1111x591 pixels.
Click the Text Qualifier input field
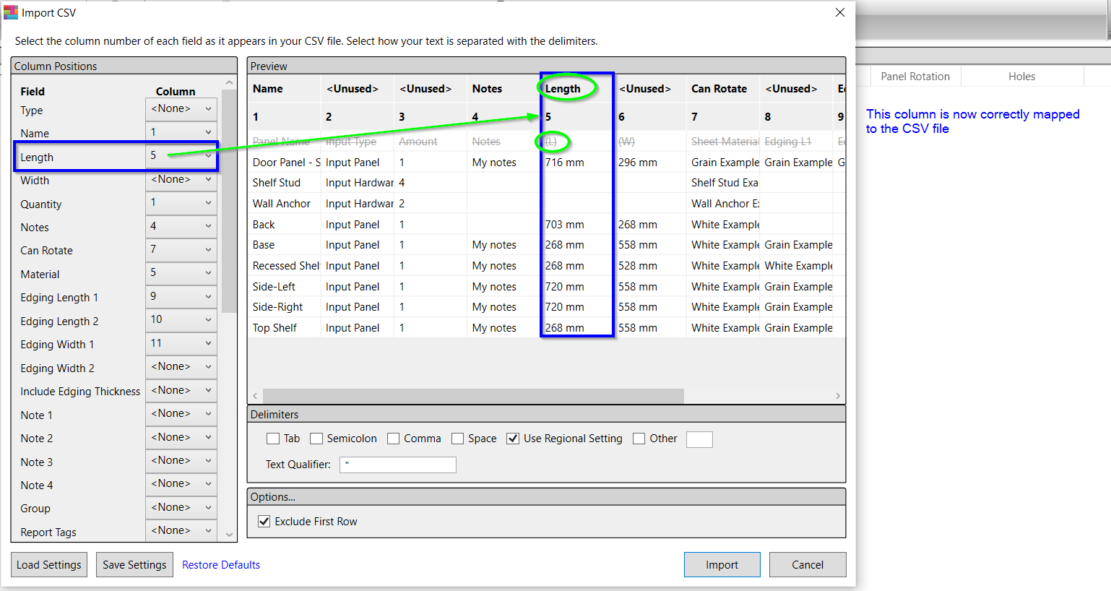point(398,465)
